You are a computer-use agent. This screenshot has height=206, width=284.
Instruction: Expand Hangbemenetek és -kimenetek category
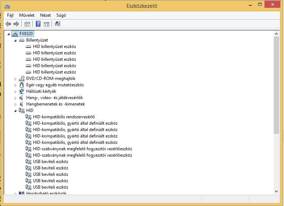[15, 104]
